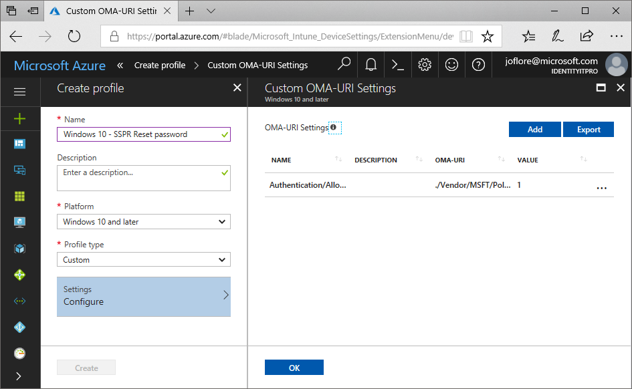
Task: Click the Export button
Action: [x=588, y=129]
